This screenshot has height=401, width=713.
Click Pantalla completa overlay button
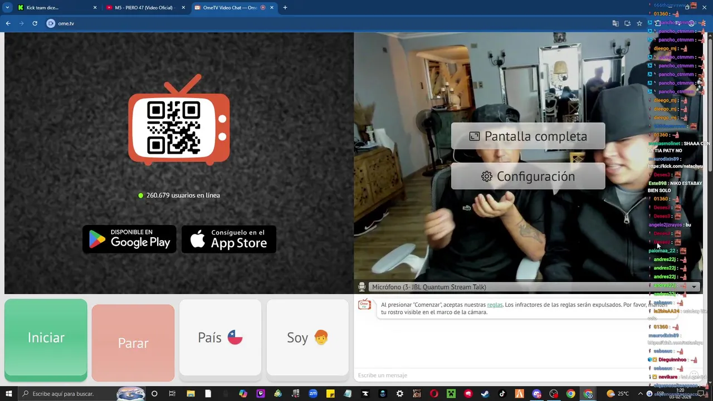[x=528, y=136]
